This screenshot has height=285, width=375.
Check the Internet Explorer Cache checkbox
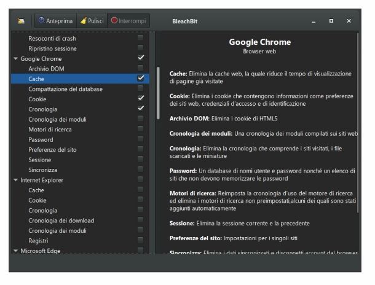[141, 189]
